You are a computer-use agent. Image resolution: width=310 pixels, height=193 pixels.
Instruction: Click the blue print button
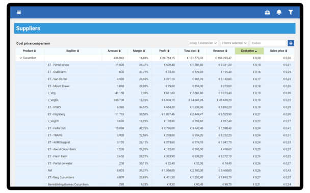point(291,43)
